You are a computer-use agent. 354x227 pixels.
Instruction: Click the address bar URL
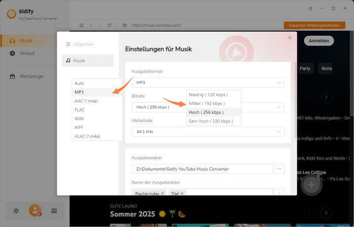pyautogui.click(x=156, y=25)
